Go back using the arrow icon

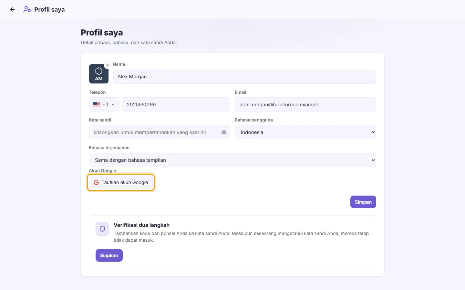point(12,10)
